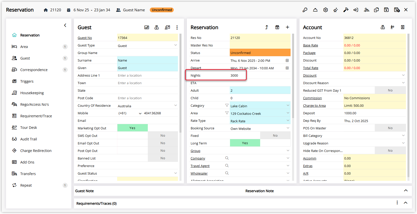Click up arrow icon in Reservation panel

pos(267,27)
